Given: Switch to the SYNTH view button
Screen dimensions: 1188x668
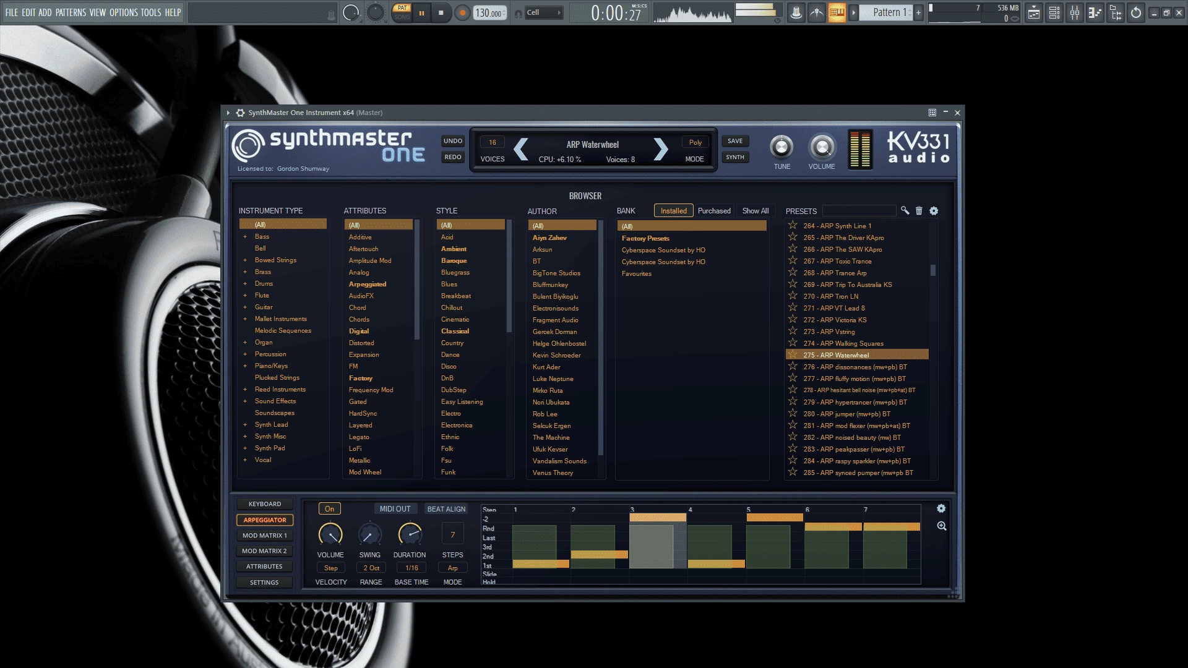Looking at the screenshot, I should 735,157.
